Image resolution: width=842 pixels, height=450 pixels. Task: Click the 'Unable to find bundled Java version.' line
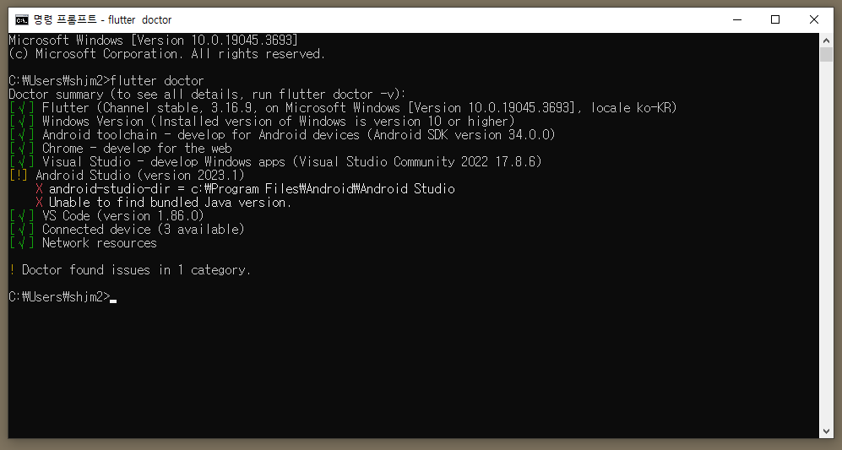171,202
